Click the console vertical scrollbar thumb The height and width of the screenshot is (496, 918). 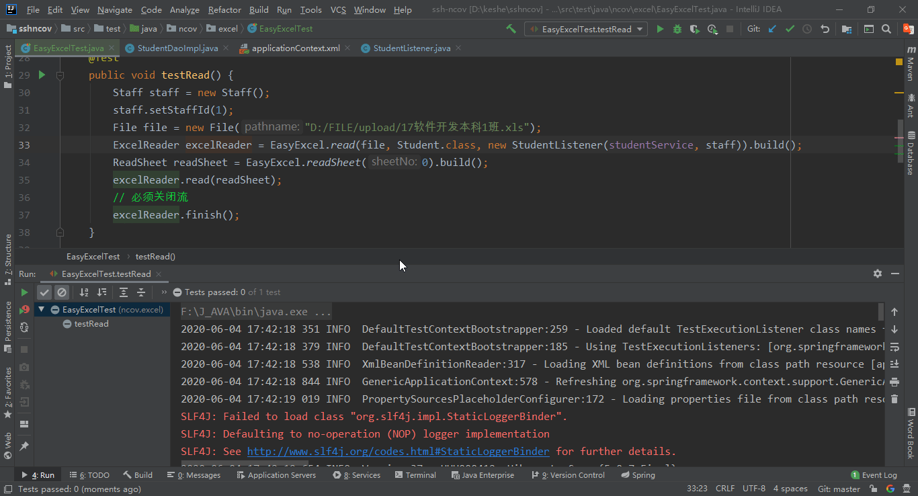tap(881, 312)
